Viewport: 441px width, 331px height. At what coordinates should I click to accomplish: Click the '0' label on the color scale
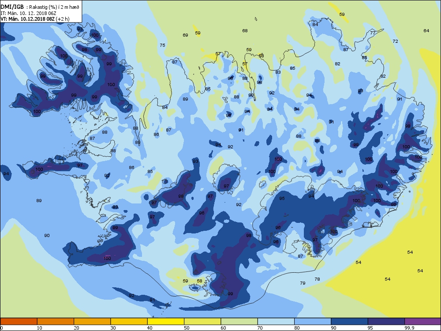point(2,328)
